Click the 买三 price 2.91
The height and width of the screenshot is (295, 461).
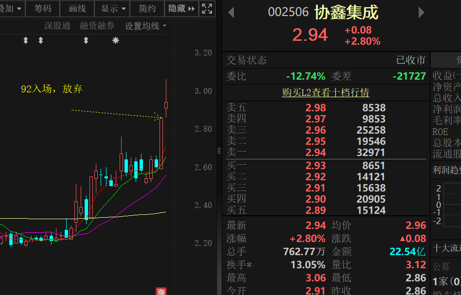[316, 188]
